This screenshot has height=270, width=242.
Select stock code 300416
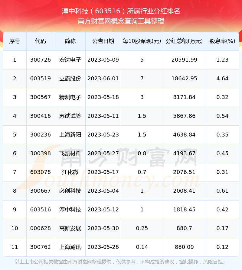pos(41,116)
